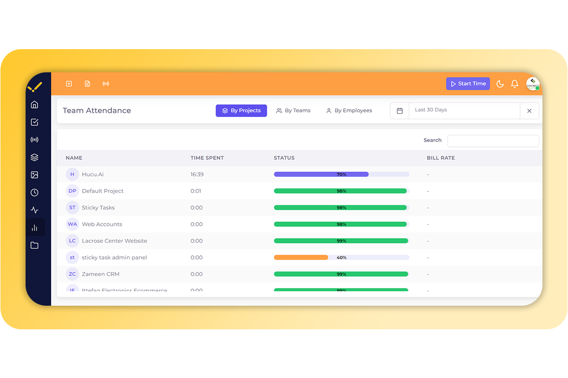
Task: Click the add-new plus icon in the top bar
Action: [69, 83]
